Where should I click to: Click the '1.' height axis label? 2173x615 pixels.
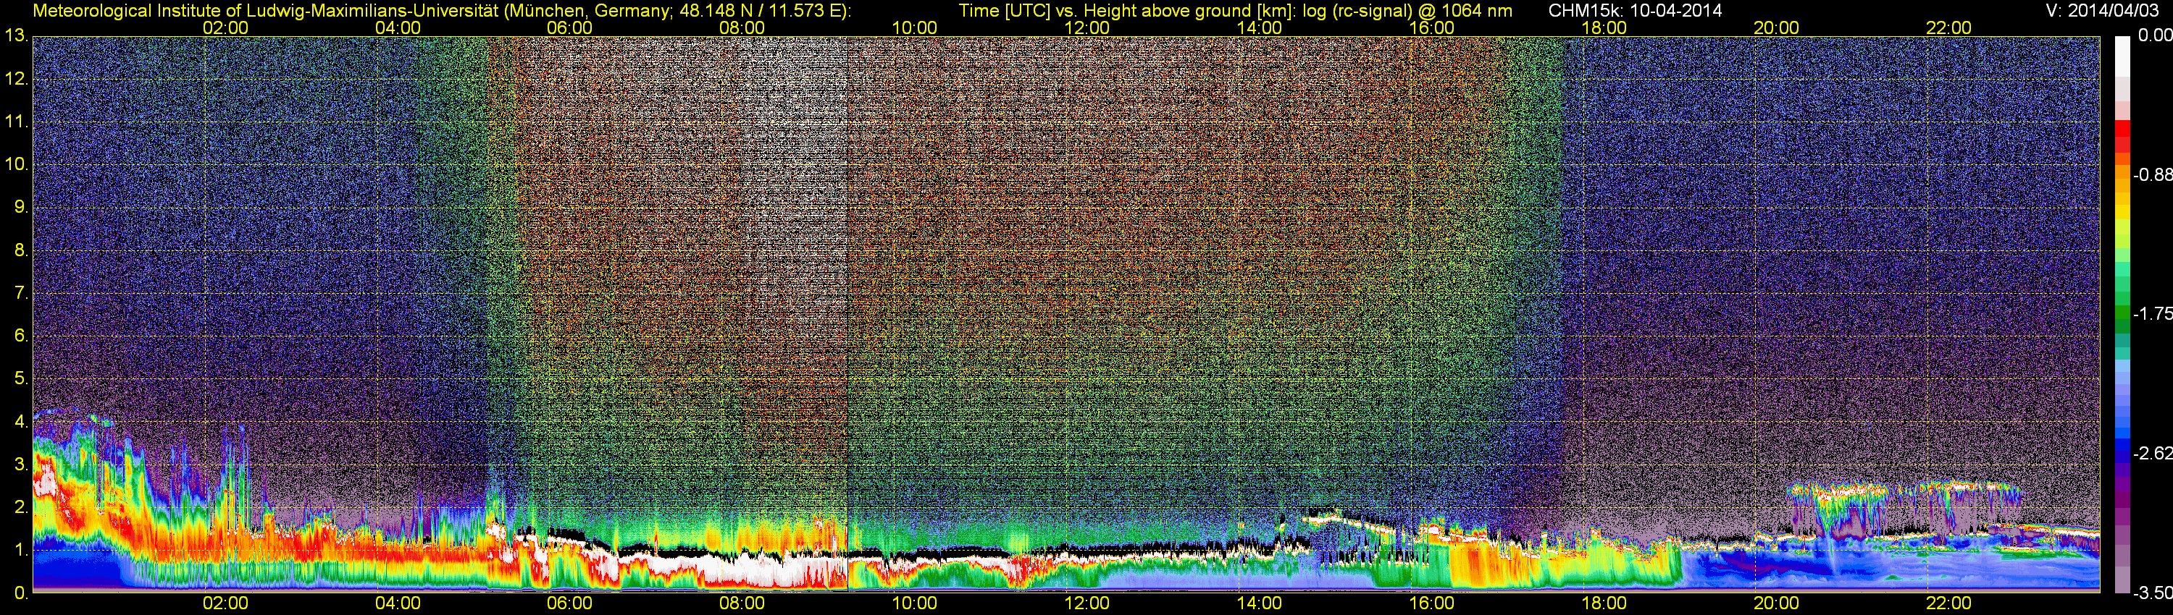22,549
